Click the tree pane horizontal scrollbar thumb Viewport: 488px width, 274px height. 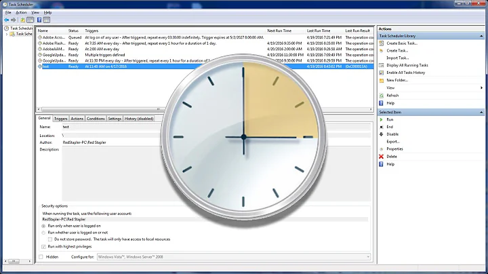point(14,261)
